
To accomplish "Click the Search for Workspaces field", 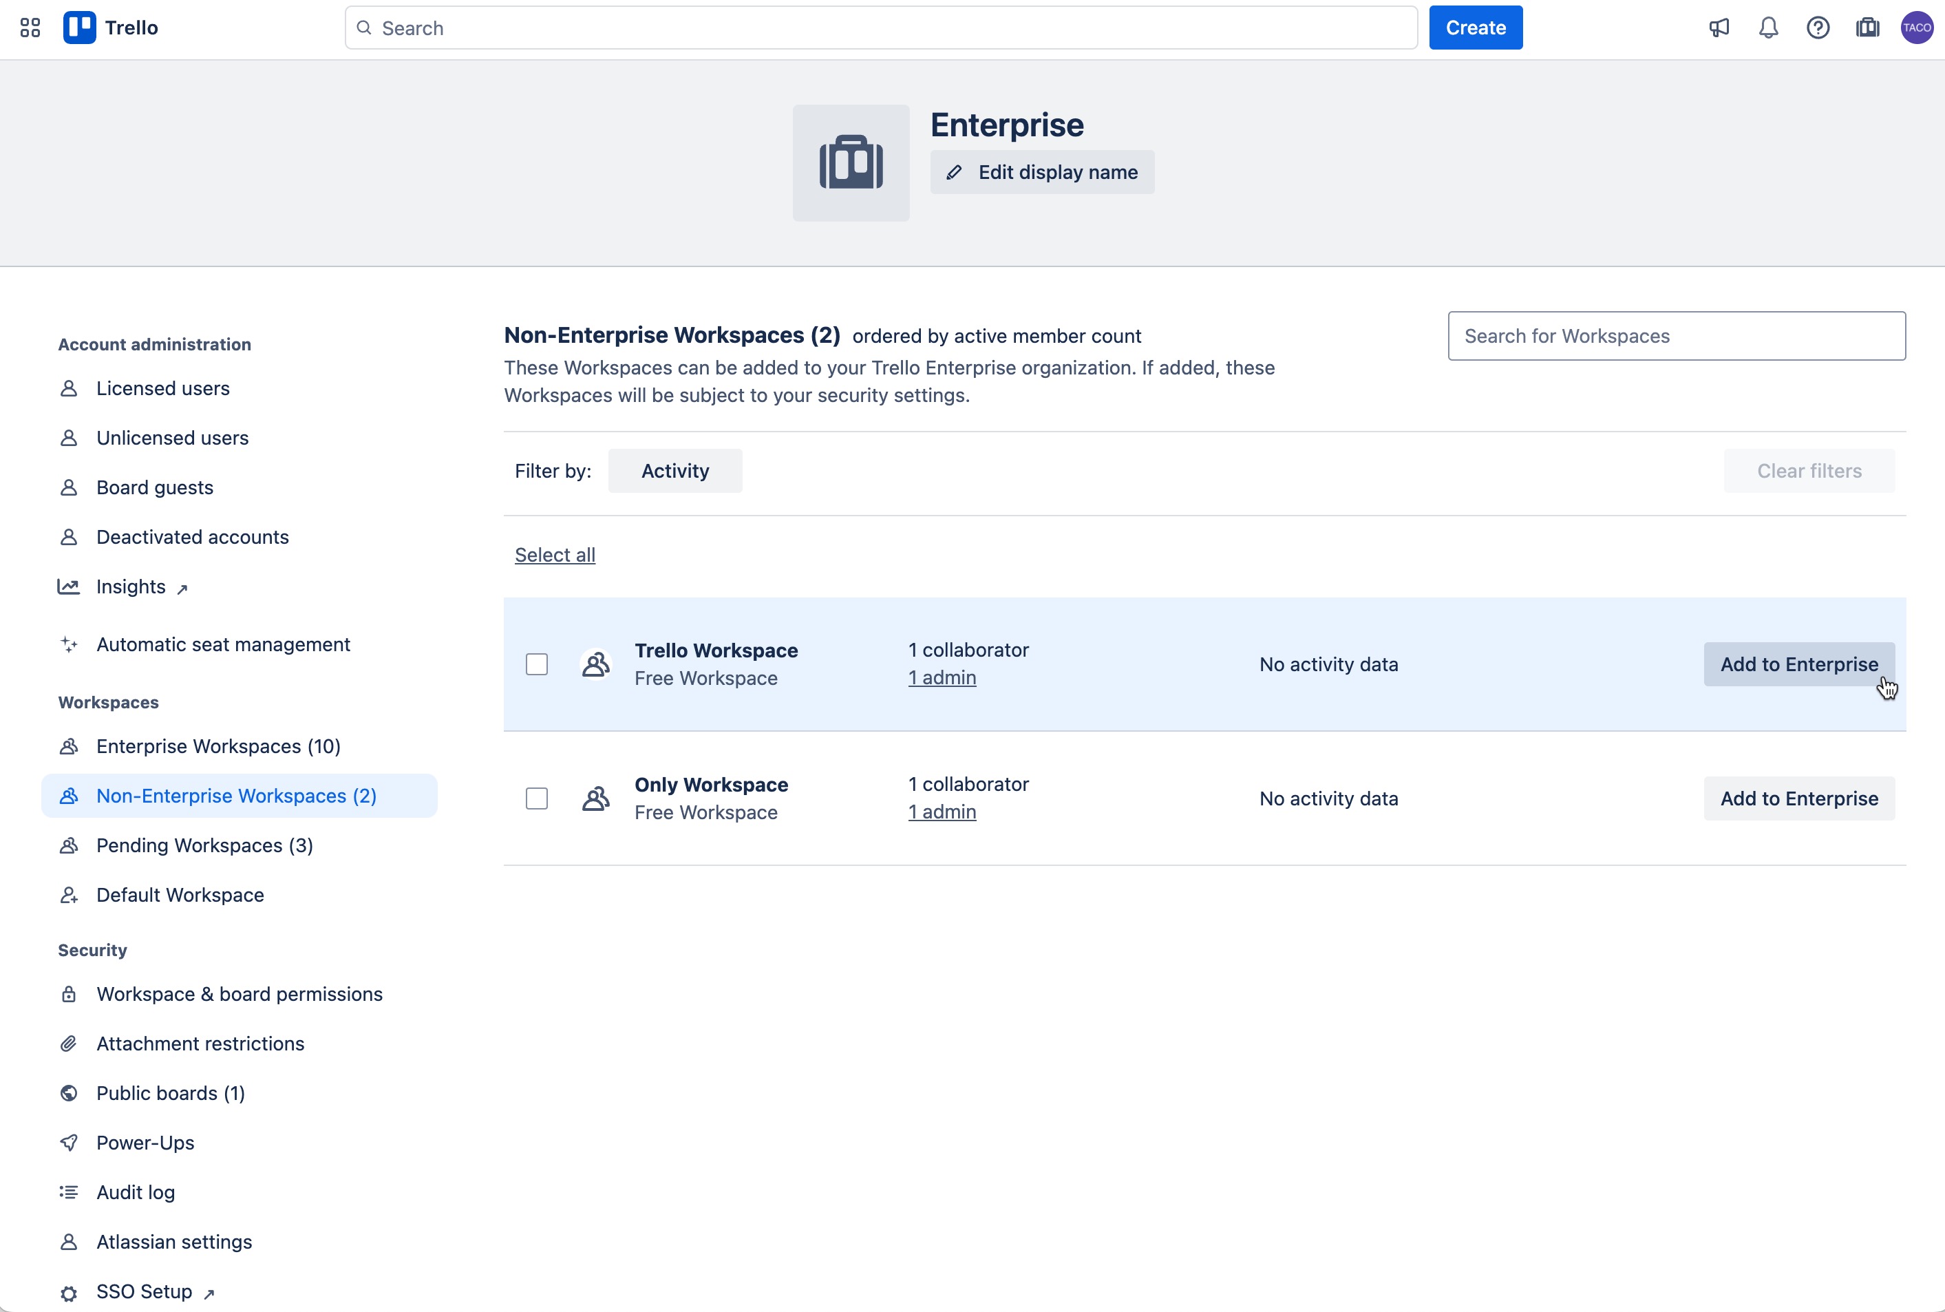I will (x=1677, y=337).
